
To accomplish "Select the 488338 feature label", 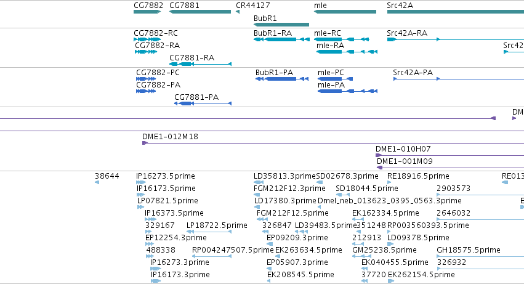I will [161, 251].
